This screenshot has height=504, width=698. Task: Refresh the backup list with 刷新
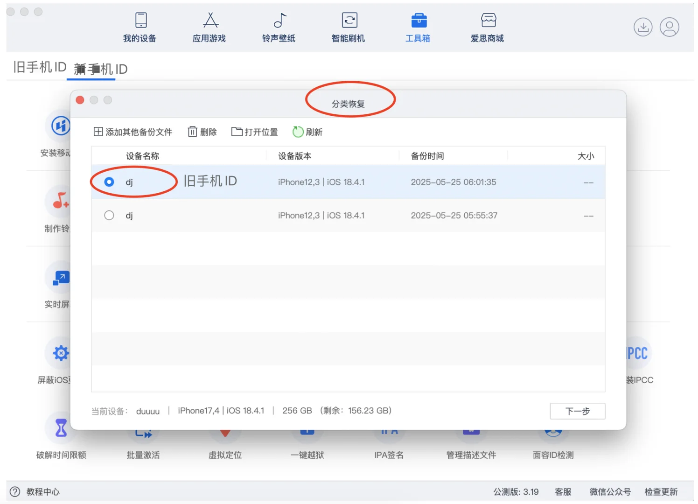307,132
